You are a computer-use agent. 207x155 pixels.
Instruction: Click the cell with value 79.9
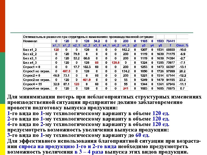click(76, 54)
